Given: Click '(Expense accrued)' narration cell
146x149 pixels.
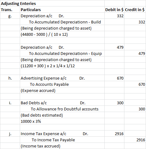Looking at the screenshot, I should (62, 90).
